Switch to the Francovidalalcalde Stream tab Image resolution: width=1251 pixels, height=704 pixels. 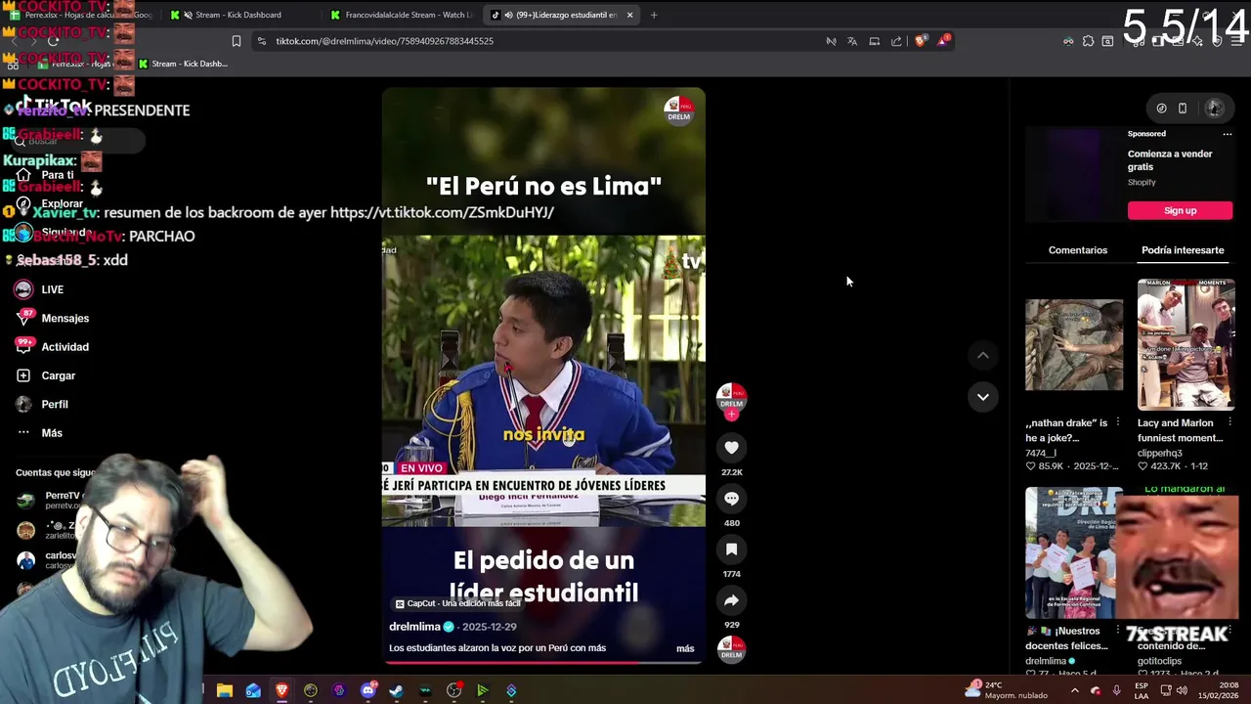point(401,15)
